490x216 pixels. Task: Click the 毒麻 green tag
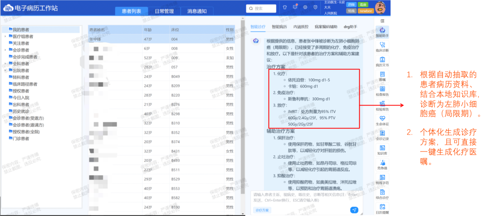(x=363, y=5)
